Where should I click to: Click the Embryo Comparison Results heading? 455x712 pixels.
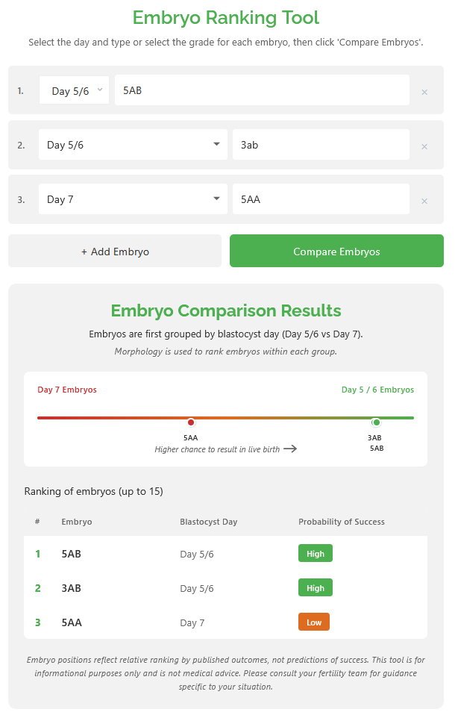coord(227,310)
